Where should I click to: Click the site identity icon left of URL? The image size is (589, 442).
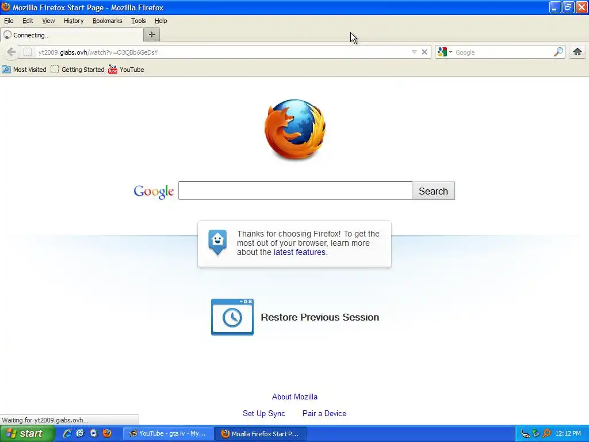28,52
